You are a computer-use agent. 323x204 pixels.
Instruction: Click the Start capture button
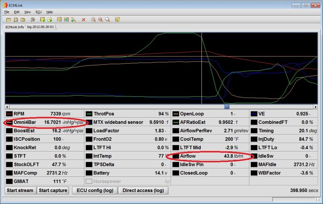(53, 190)
